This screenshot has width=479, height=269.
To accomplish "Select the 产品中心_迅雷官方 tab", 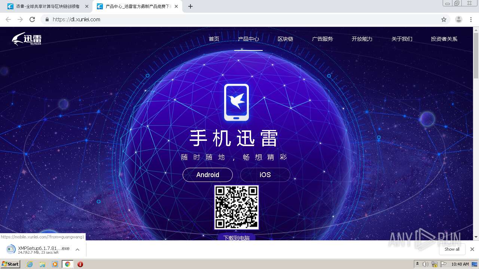I will 138,6.
